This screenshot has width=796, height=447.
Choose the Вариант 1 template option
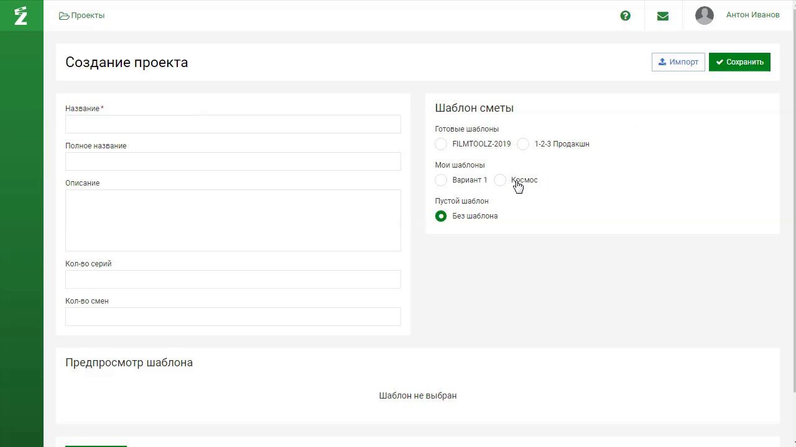pos(441,180)
